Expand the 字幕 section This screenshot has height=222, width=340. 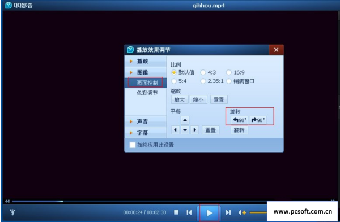coord(146,133)
